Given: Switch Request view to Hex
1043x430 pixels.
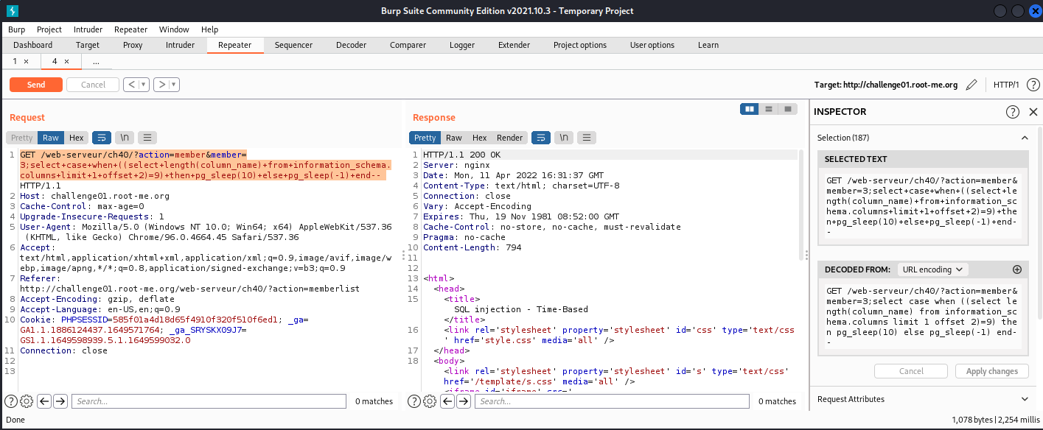Looking at the screenshot, I should [x=77, y=138].
